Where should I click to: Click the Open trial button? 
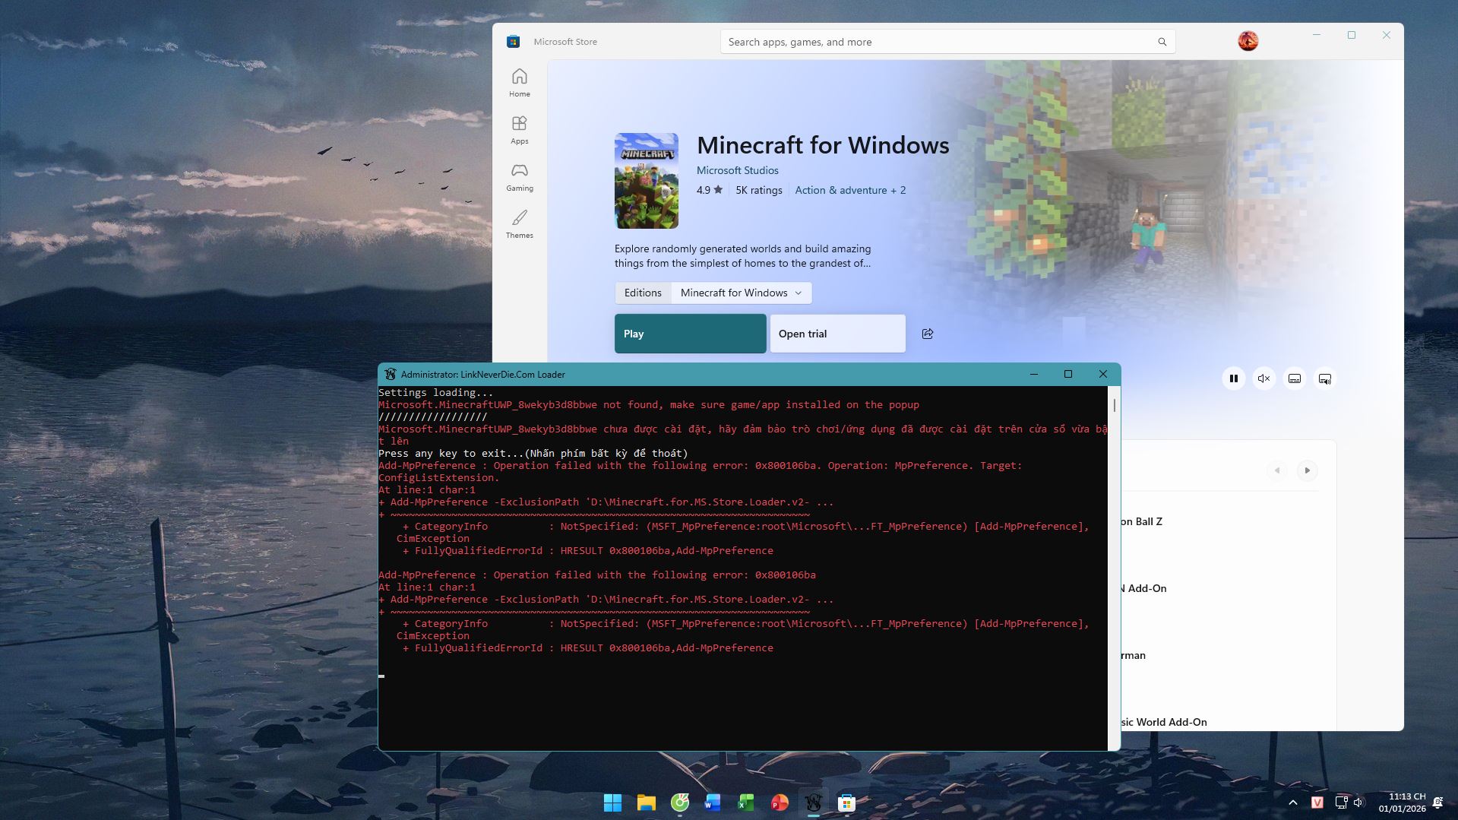click(x=837, y=333)
